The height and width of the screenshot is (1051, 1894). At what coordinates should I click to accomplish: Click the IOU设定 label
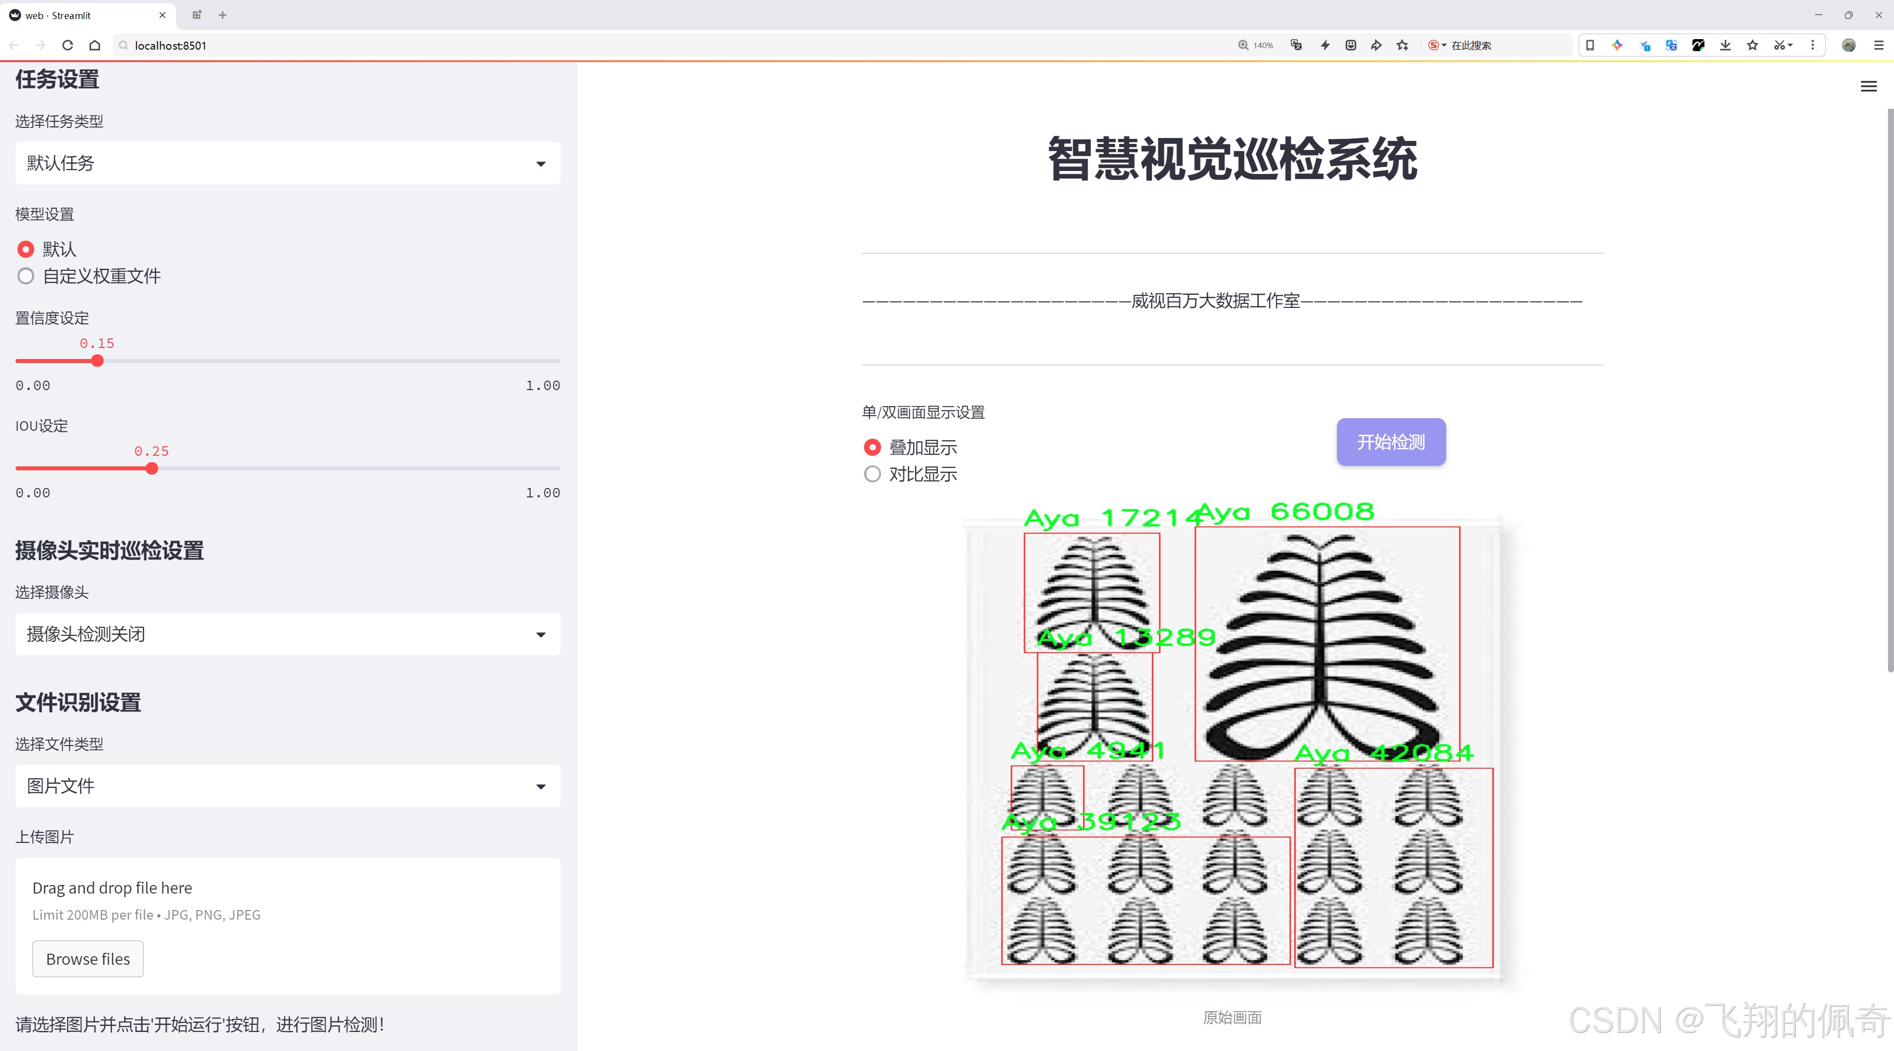(x=42, y=426)
